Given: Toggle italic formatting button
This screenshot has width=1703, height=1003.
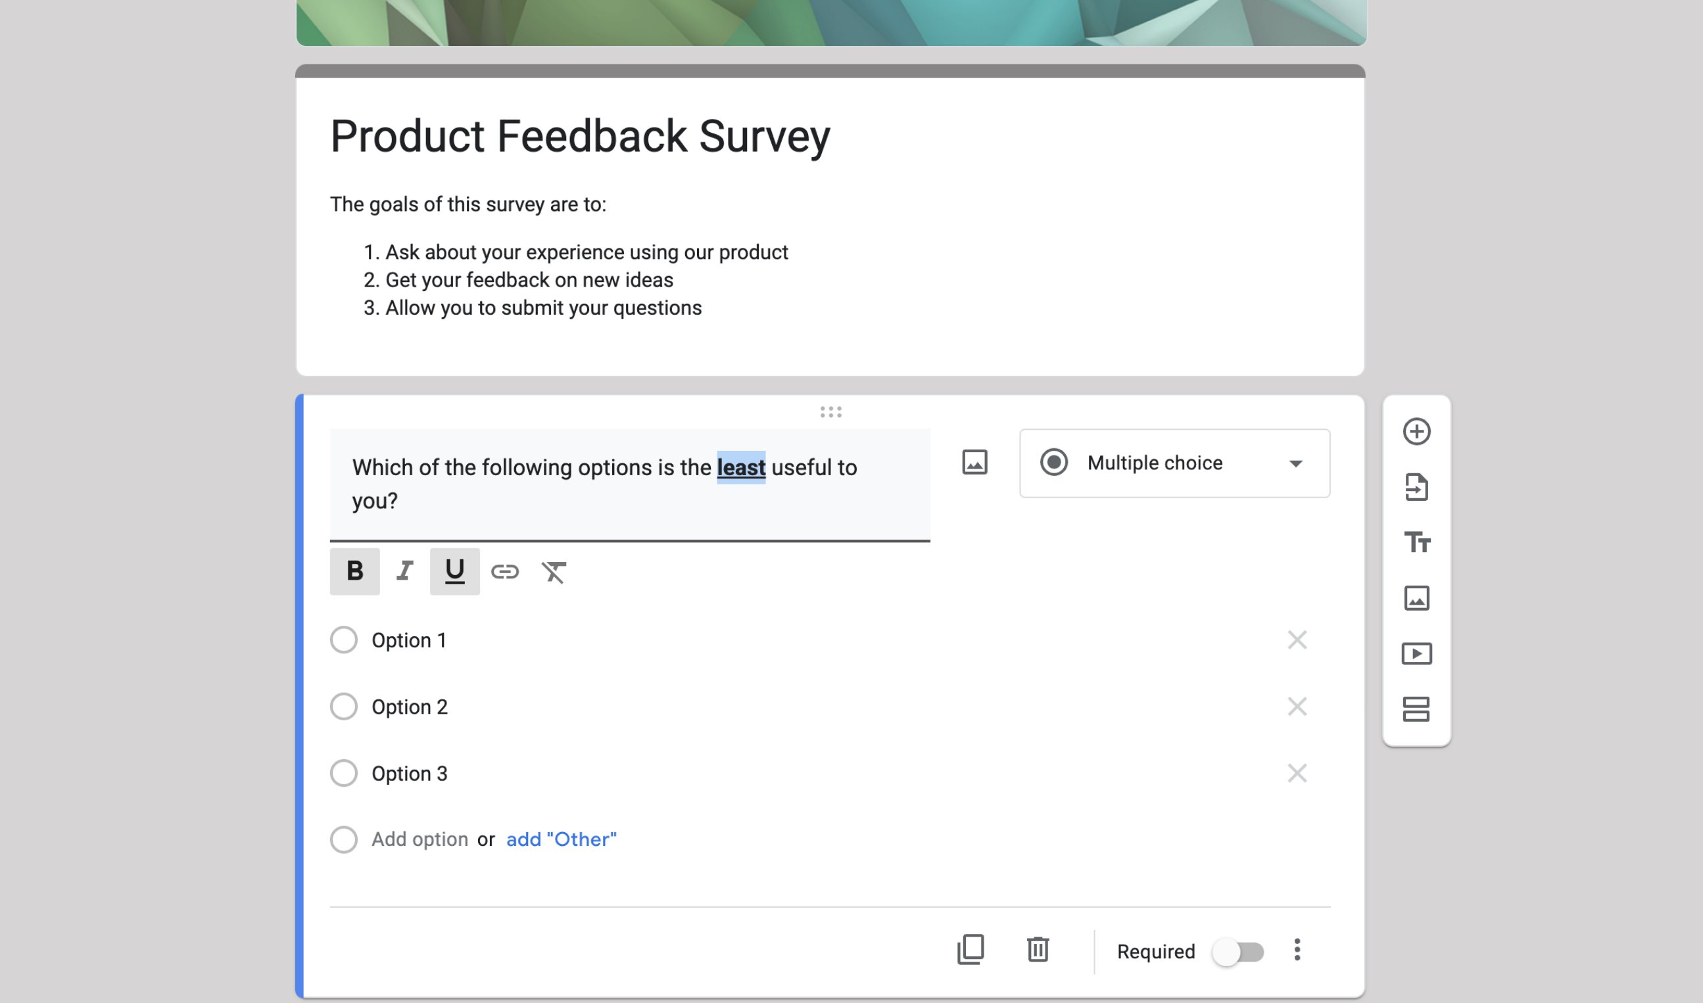Looking at the screenshot, I should (x=404, y=572).
